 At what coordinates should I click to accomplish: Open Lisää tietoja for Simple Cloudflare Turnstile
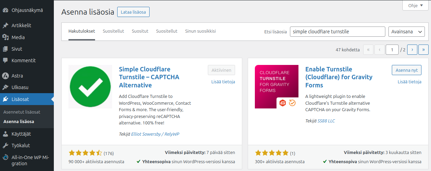[x=223, y=82]
